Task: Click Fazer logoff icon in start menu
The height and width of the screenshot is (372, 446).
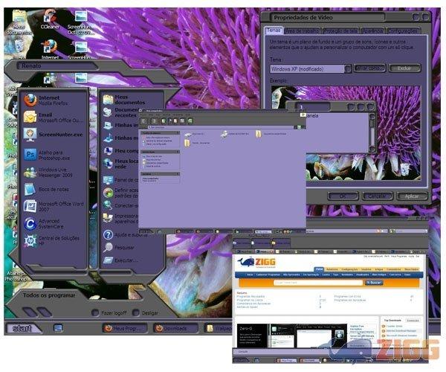Action: coord(95,312)
